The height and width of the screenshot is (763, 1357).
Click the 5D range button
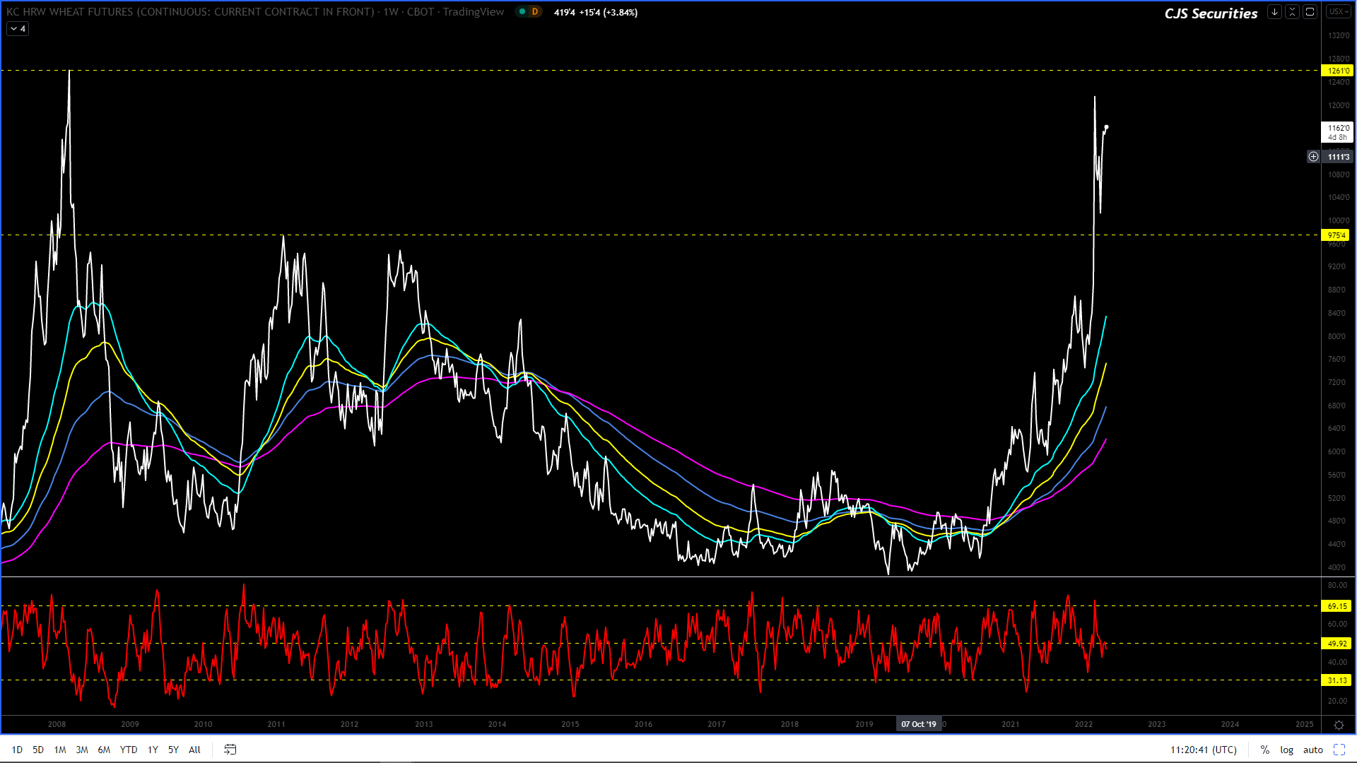38,750
